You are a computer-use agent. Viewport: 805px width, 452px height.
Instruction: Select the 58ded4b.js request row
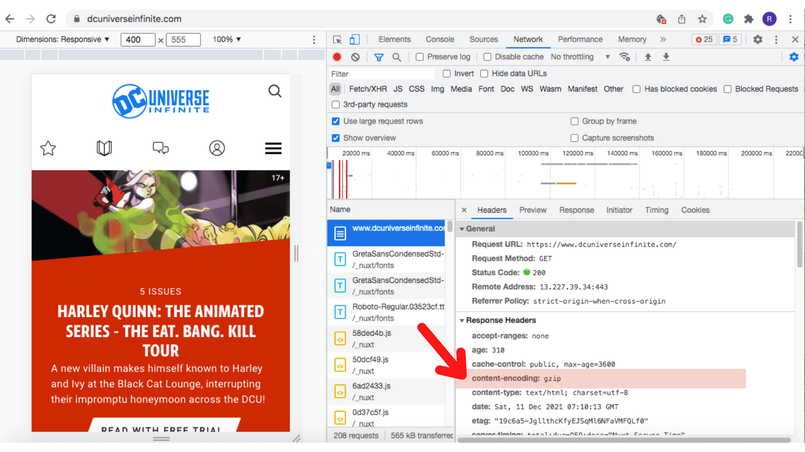[386, 339]
